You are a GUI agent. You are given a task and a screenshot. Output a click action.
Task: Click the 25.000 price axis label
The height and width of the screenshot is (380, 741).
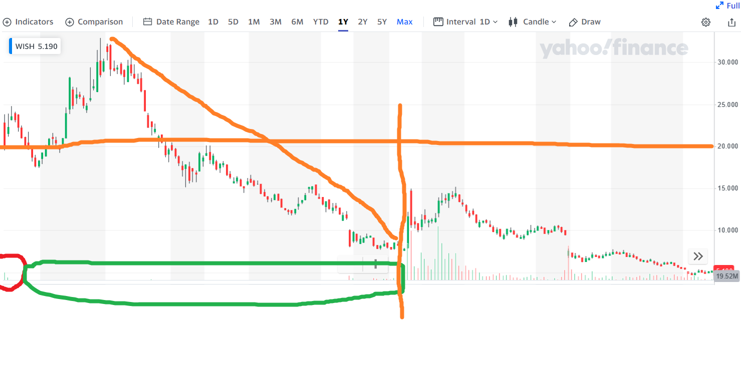click(x=727, y=104)
